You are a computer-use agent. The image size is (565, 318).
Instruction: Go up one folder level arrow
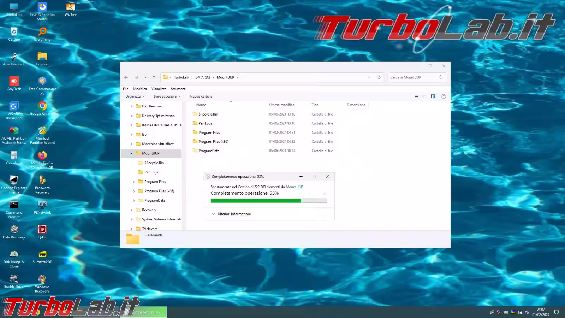[154, 77]
